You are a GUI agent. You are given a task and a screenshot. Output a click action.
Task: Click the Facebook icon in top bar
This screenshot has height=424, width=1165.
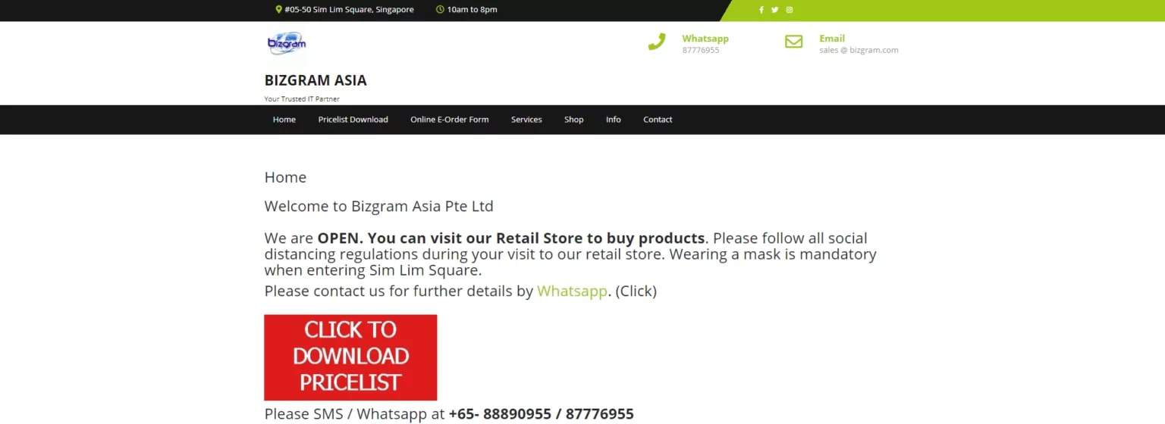[761, 10]
